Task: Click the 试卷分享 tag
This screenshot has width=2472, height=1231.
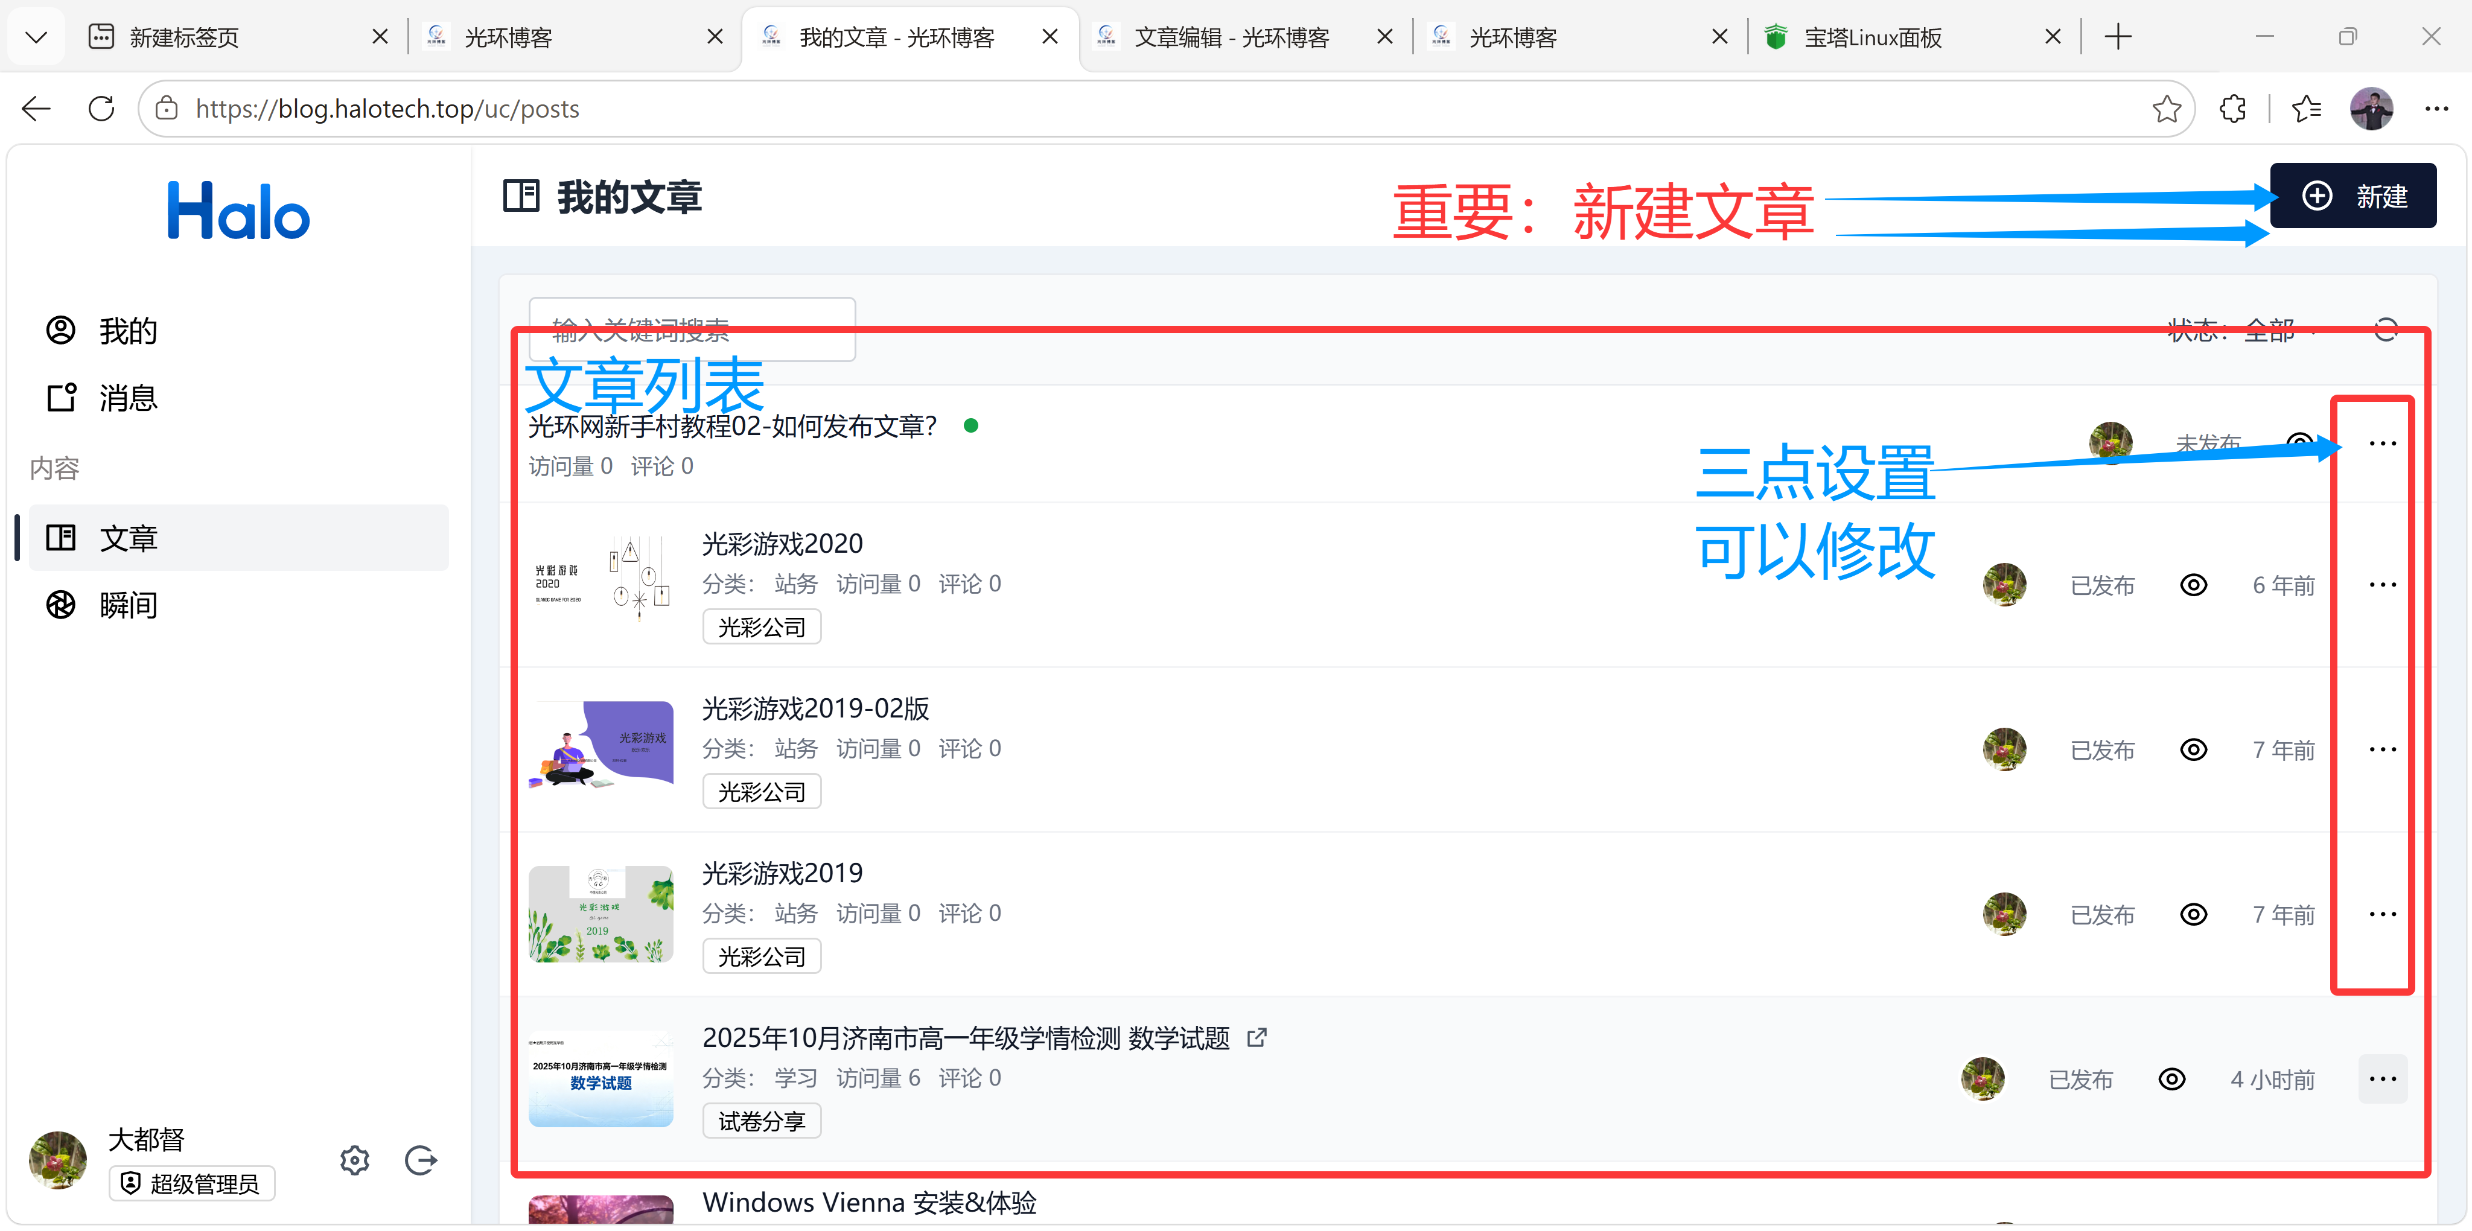Action: coord(762,1121)
